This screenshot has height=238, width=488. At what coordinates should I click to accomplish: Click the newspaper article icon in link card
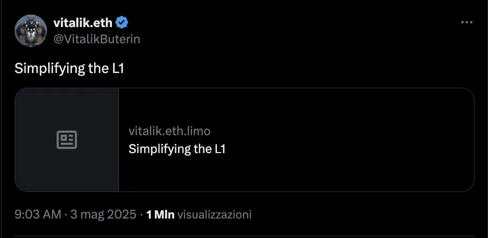click(x=67, y=140)
